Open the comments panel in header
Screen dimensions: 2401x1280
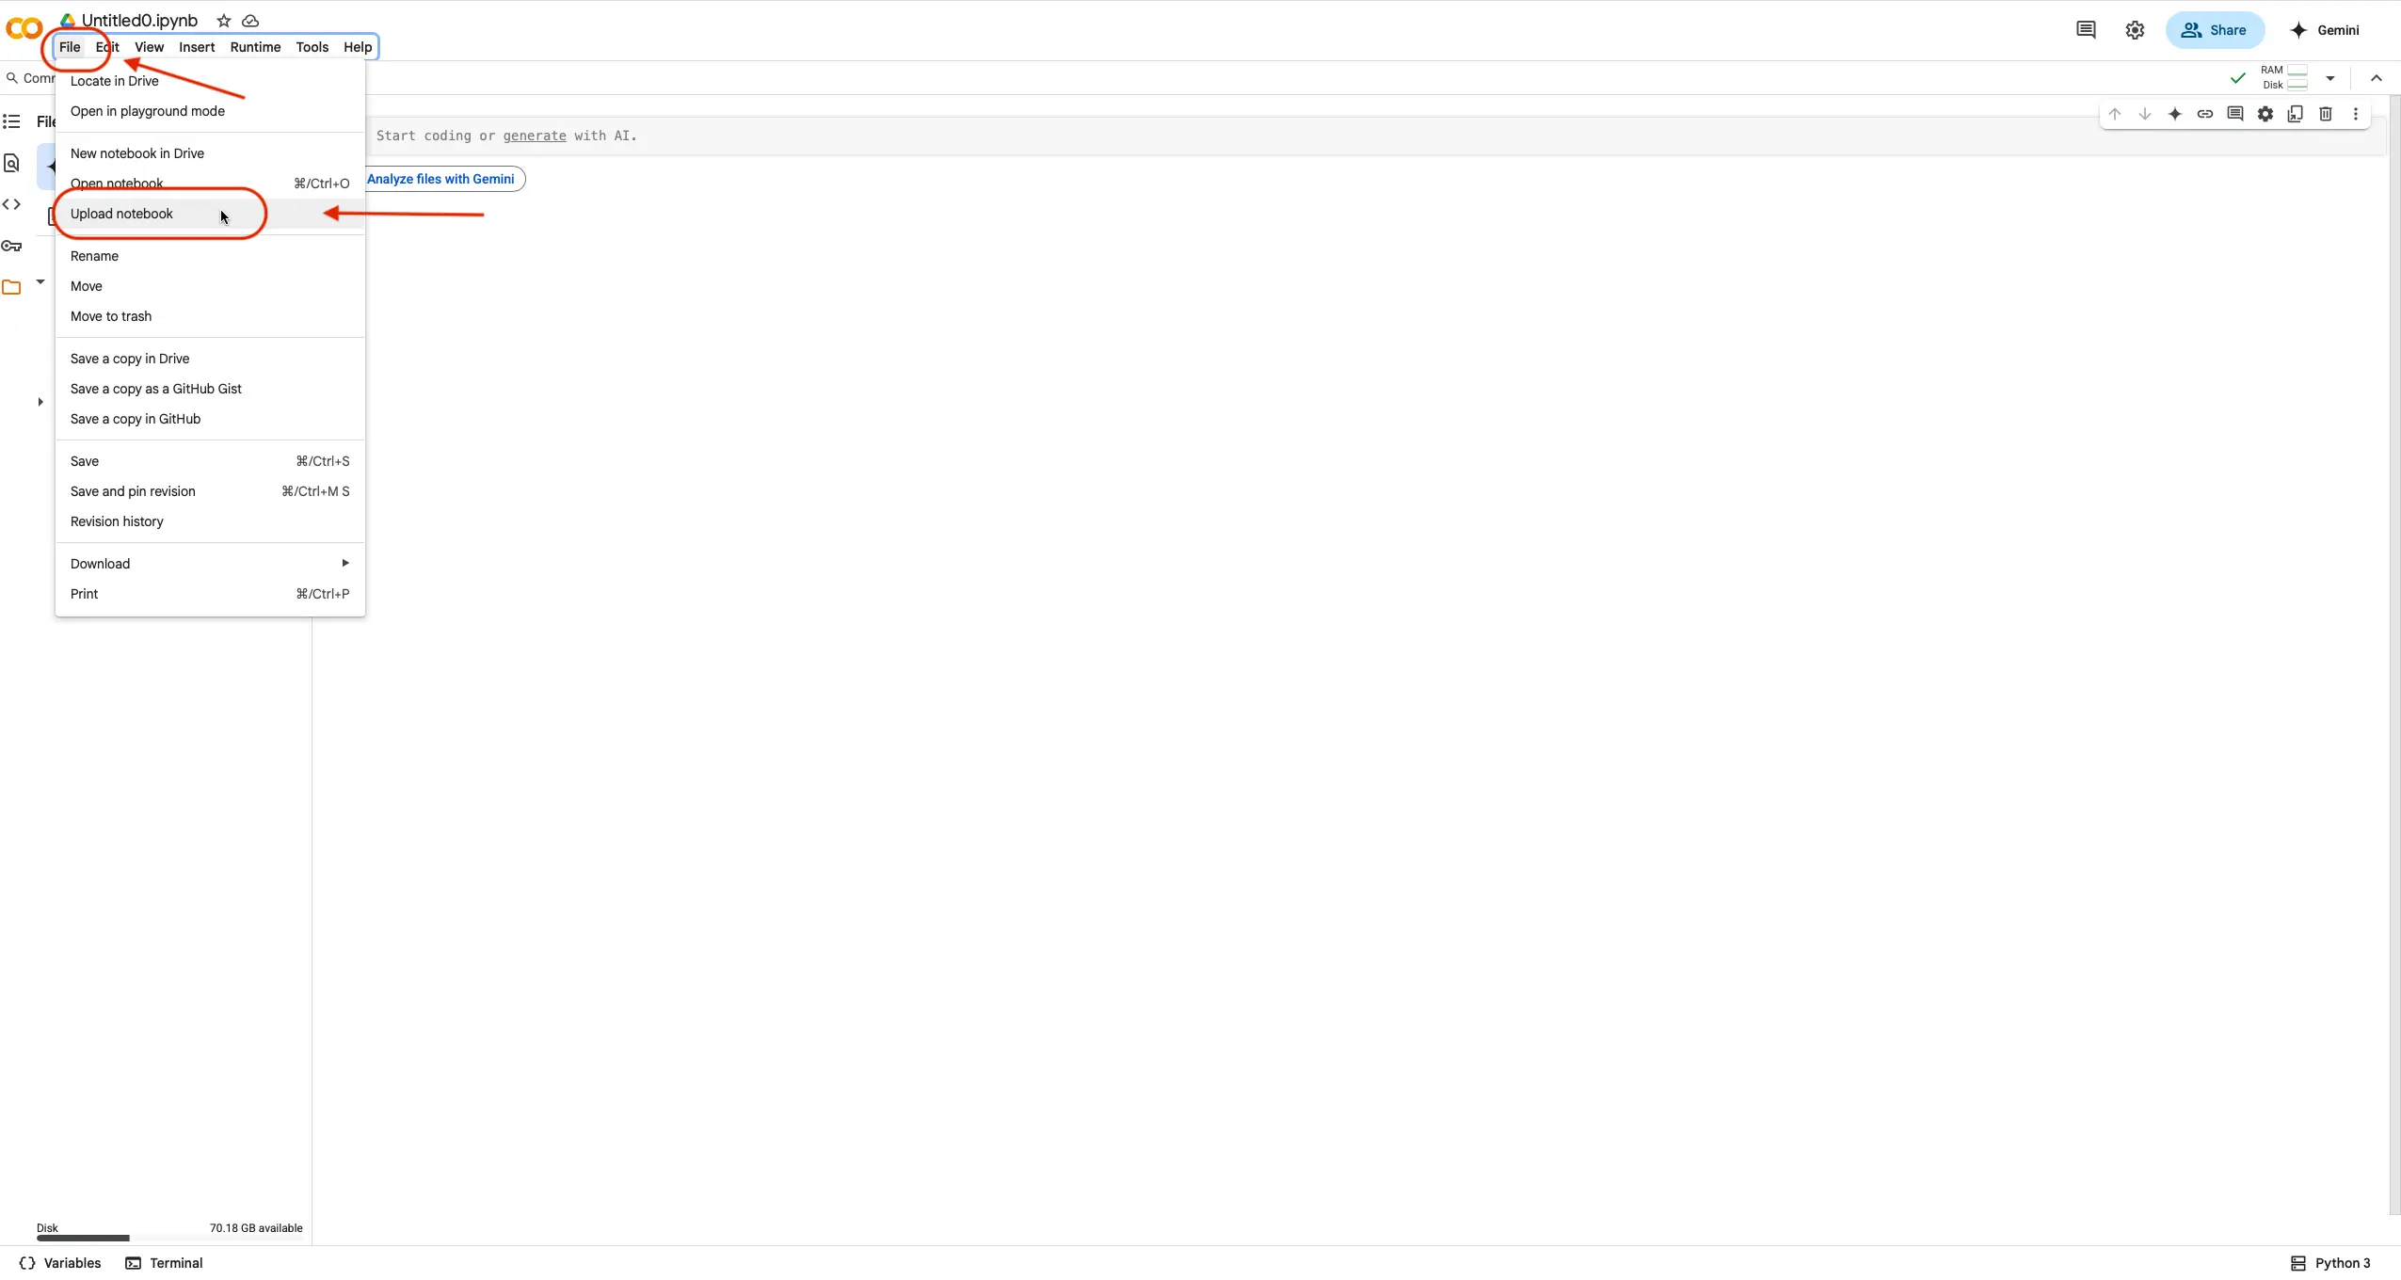(2086, 30)
